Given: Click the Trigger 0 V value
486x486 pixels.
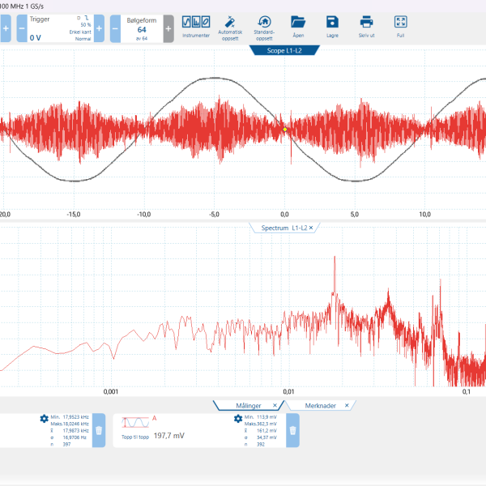Looking at the screenshot, I should coord(36,38).
